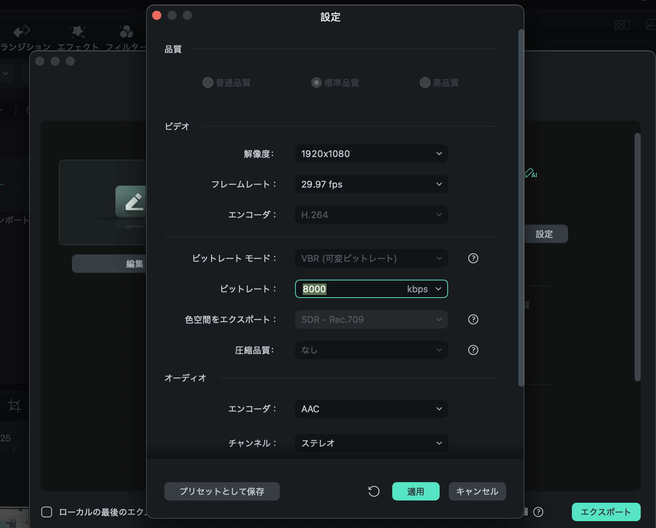Open the 解像度 dropdown showing 1920x1080

(371, 154)
